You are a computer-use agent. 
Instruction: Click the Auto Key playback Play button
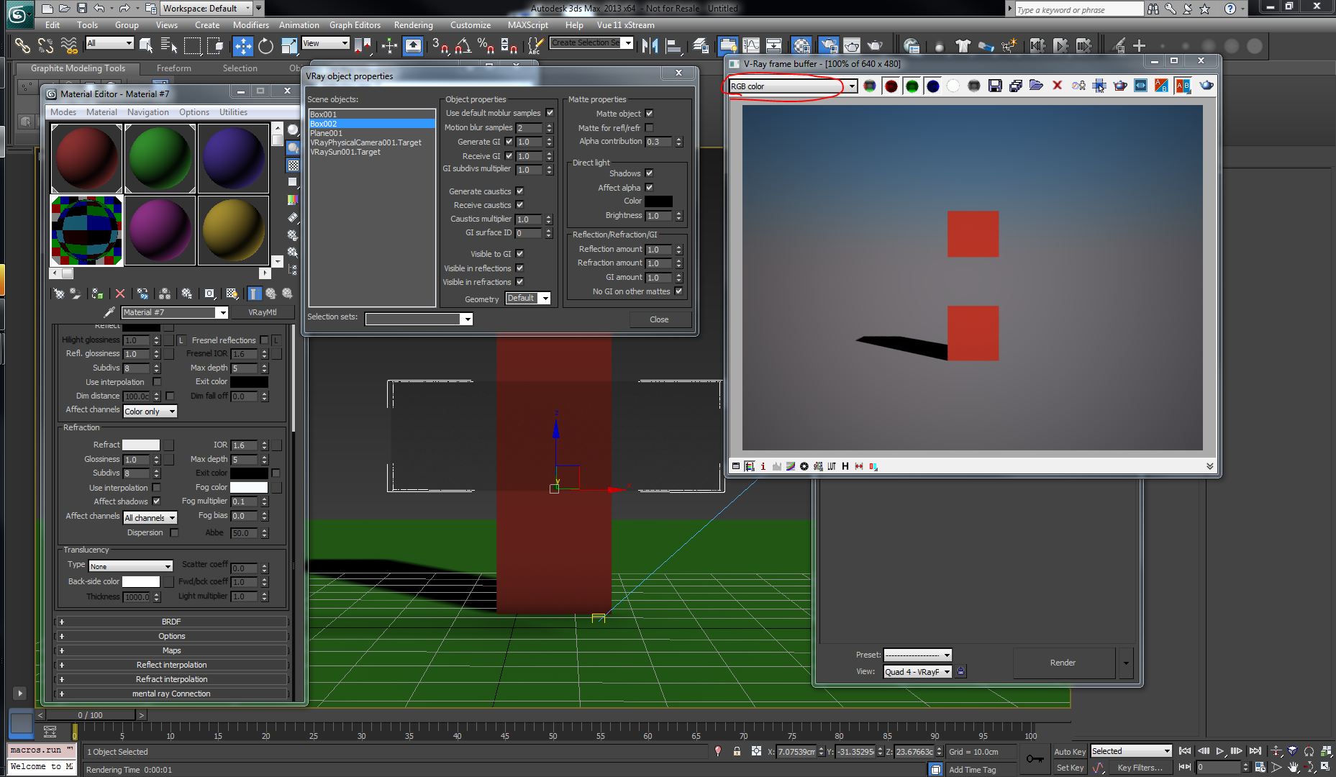[1220, 751]
